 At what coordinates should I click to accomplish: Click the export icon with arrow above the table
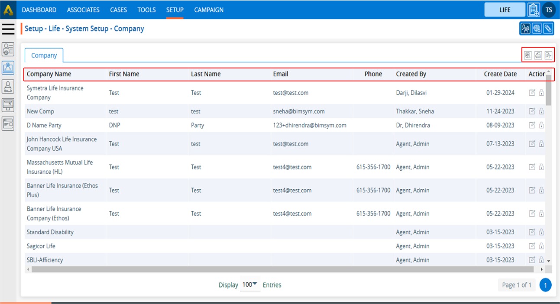click(x=548, y=55)
